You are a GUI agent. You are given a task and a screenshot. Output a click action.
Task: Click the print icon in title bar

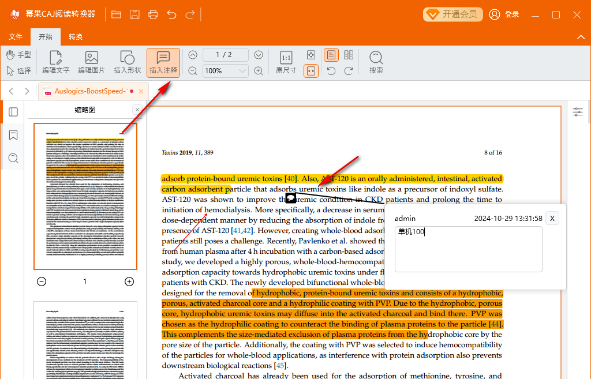coord(153,14)
